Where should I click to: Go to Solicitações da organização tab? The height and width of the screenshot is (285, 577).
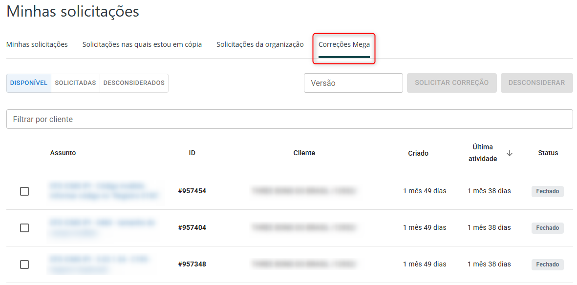click(260, 44)
